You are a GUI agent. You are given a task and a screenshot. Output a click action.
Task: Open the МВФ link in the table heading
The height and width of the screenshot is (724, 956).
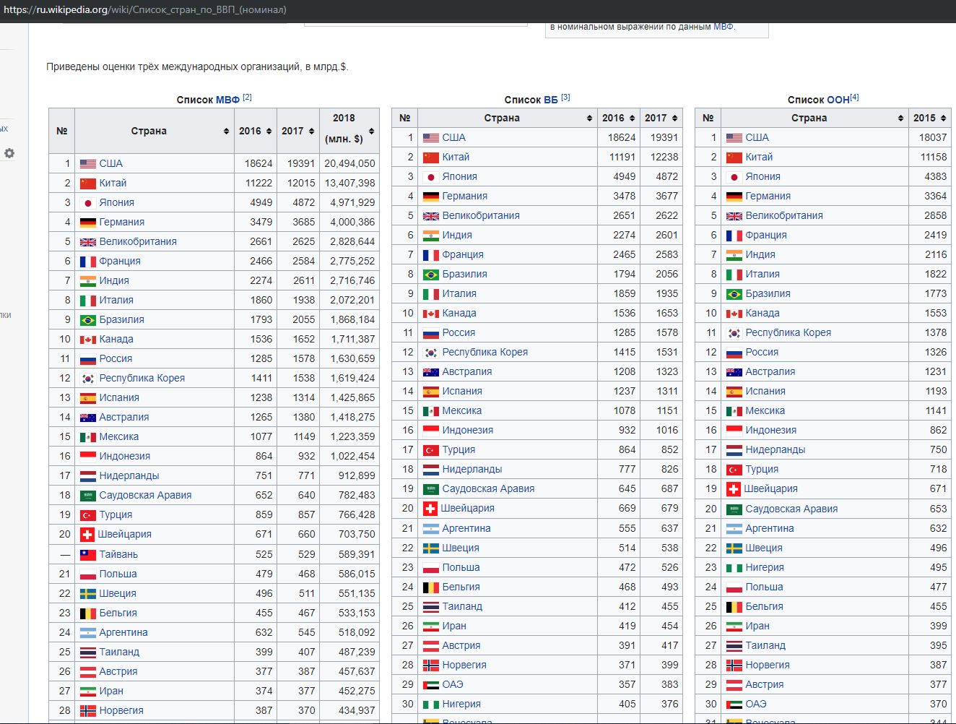click(x=227, y=100)
